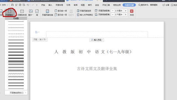This screenshot has width=177, height=100.
Task: Click the 查找命令、搜索模板 search box
Action: pos(148,5)
